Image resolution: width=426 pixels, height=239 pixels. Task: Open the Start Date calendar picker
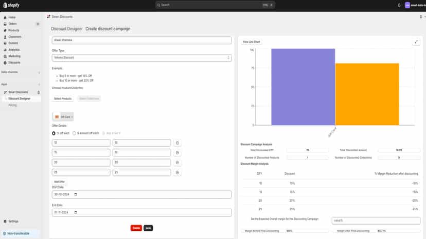click(x=76, y=194)
